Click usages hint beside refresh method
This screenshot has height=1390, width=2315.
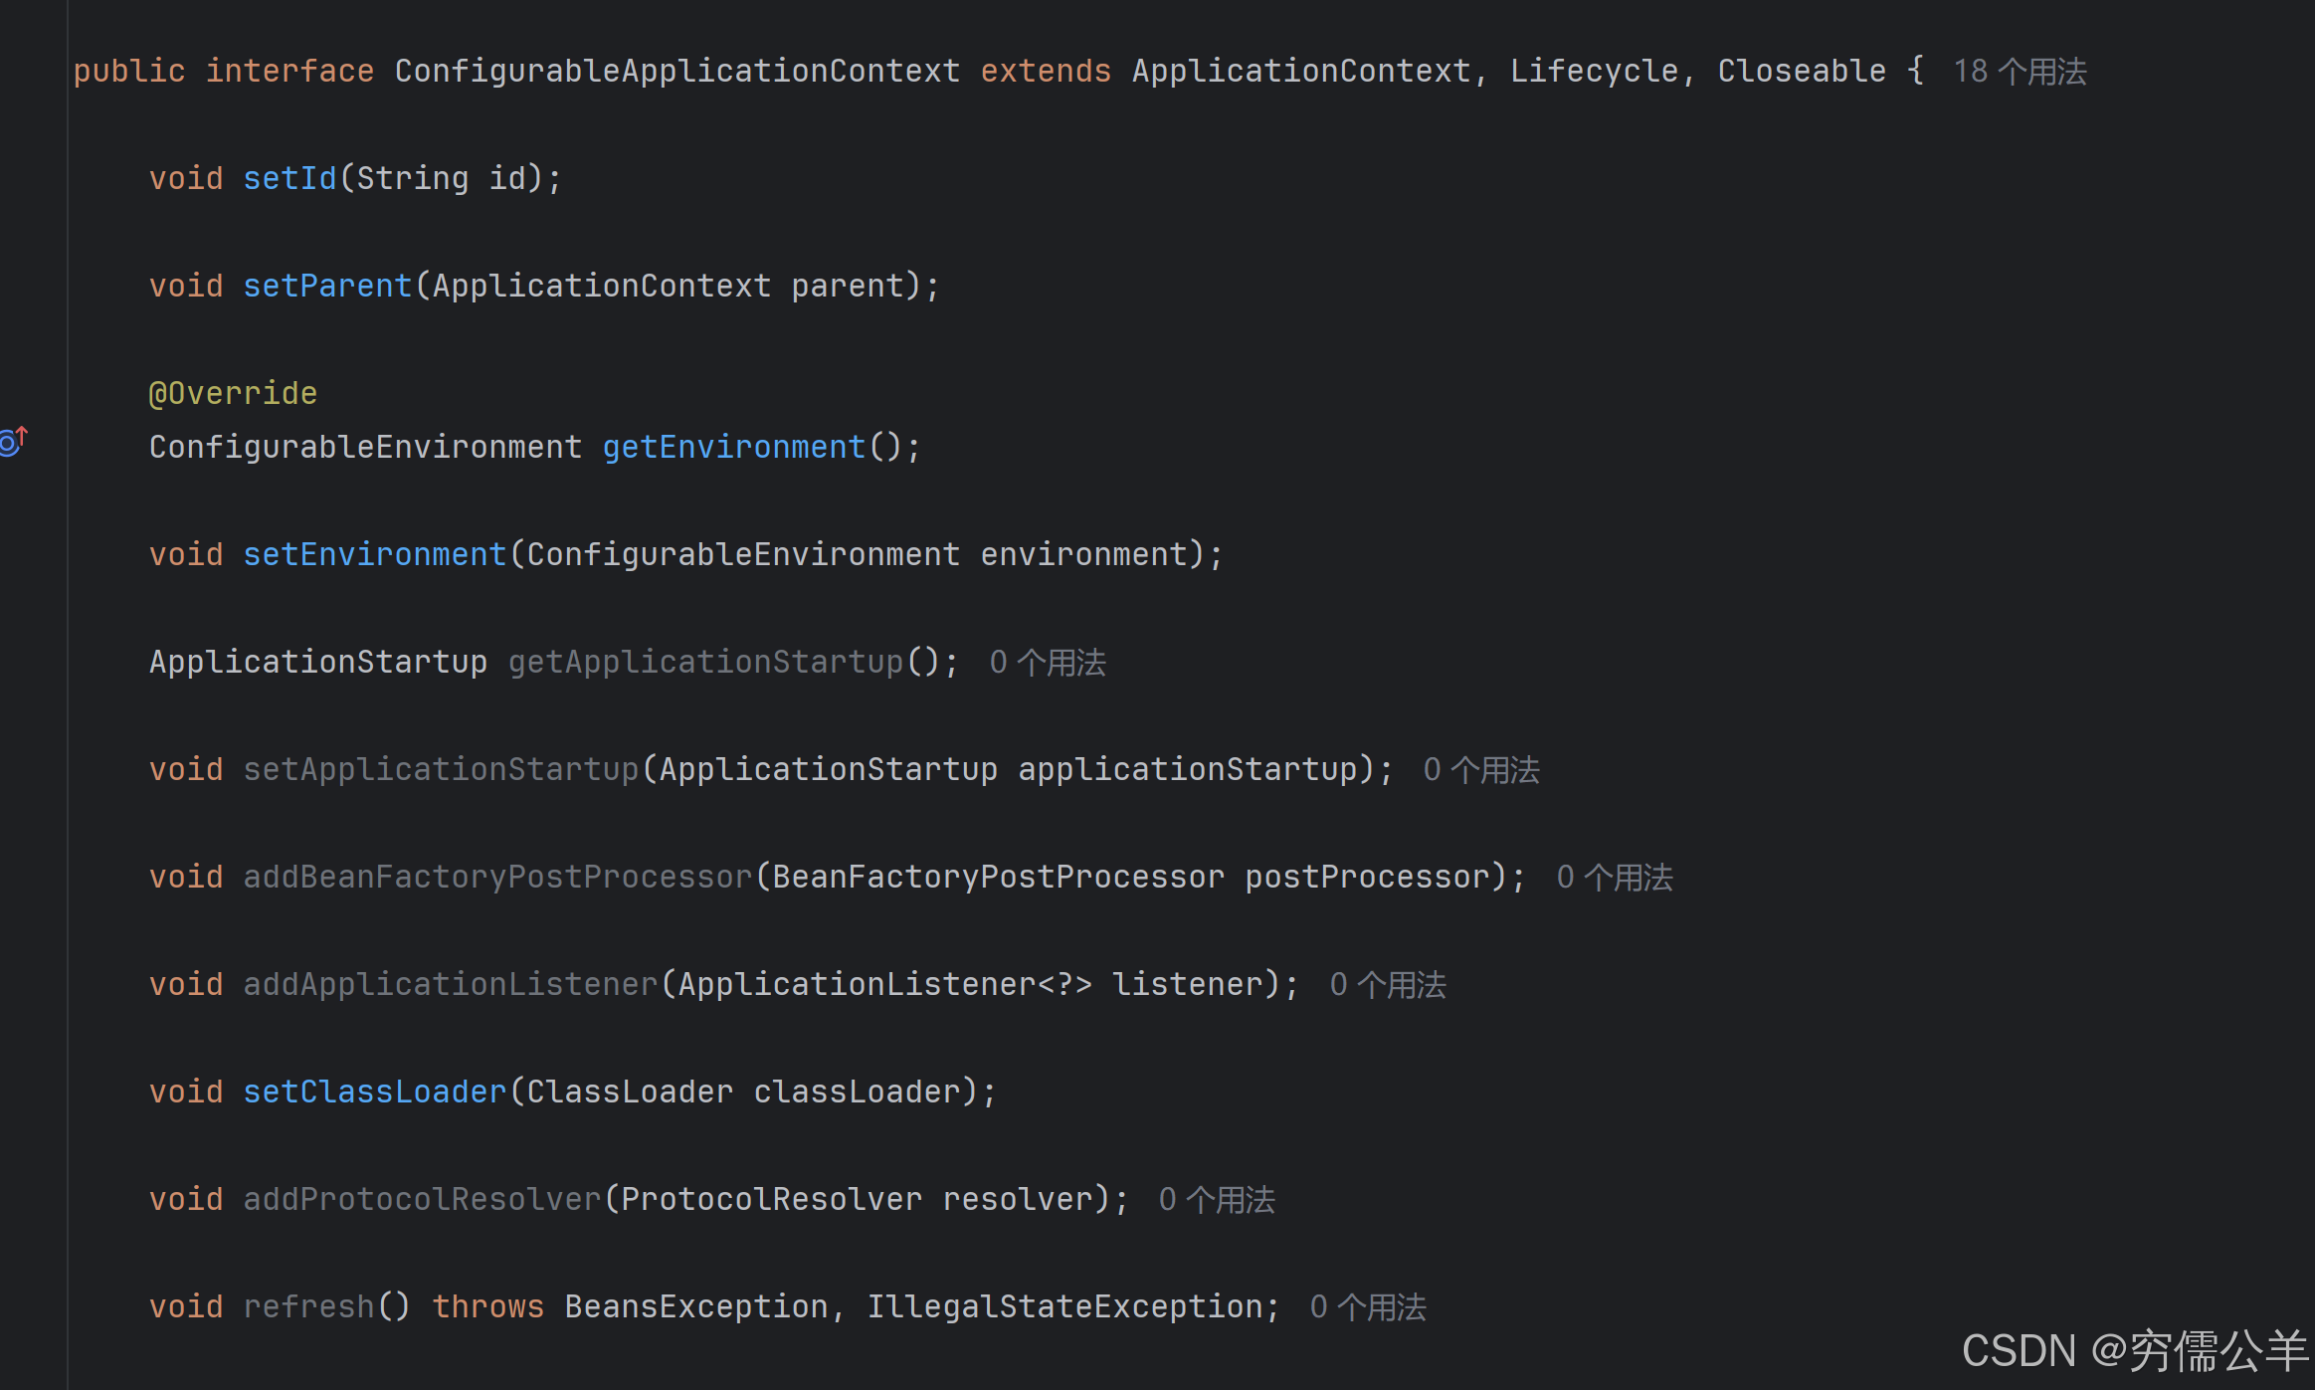pos(1367,1307)
